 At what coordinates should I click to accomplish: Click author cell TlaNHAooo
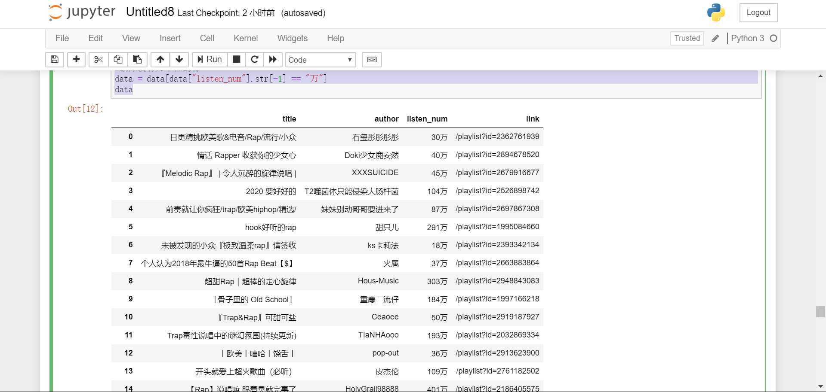coord(379,335)
